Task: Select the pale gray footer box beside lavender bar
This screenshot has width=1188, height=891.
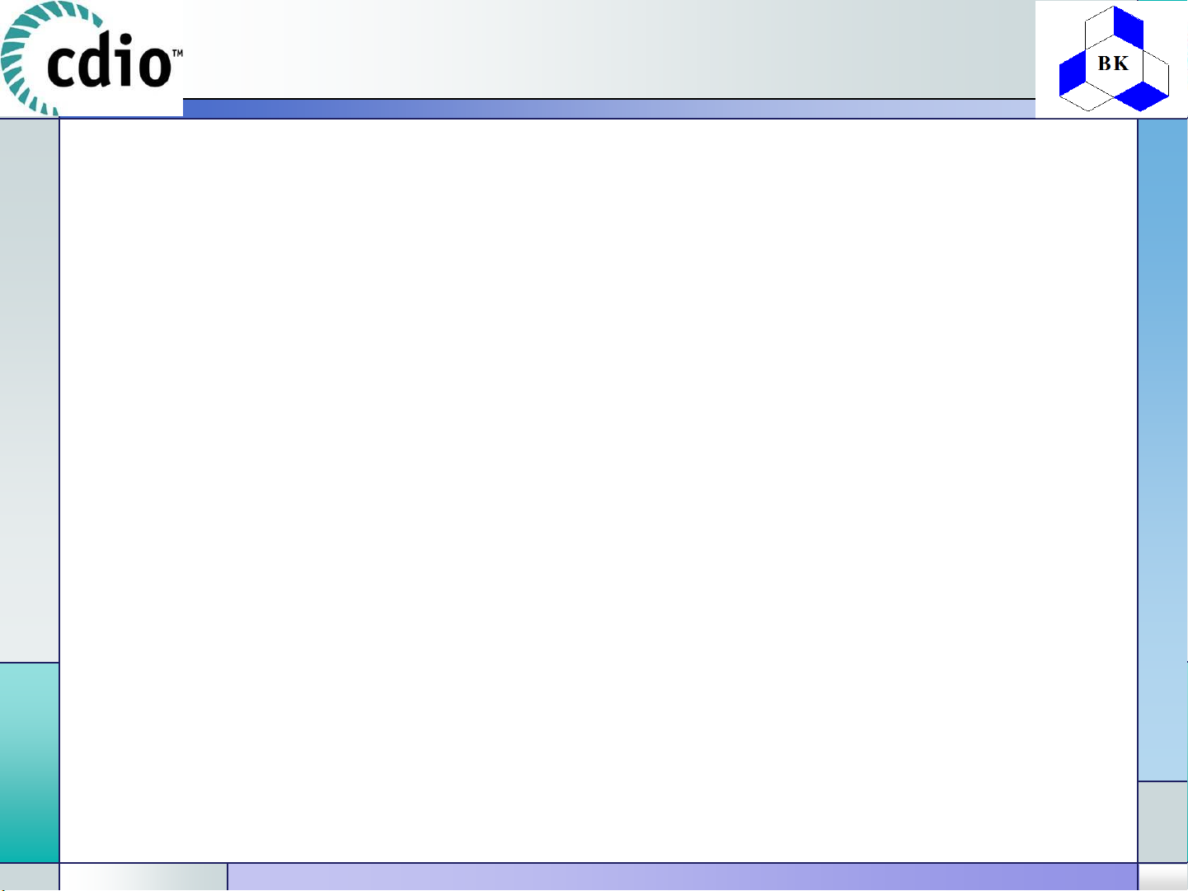Action: pos(143,877)
